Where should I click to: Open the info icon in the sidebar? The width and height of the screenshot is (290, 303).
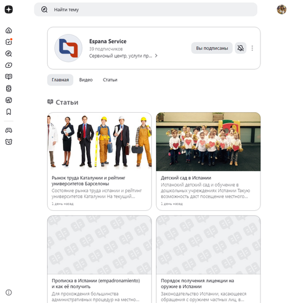pyautogui.click(x=8, y=292)
